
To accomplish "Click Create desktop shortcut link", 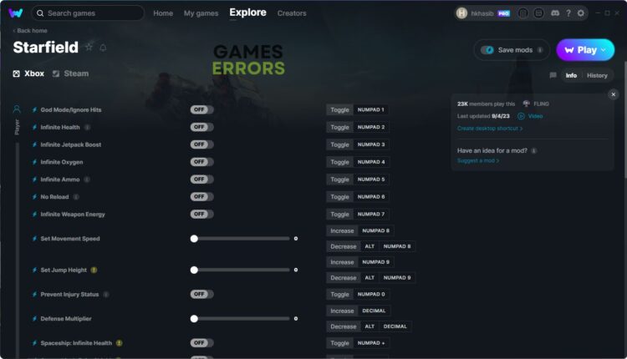I will (490, 129).
